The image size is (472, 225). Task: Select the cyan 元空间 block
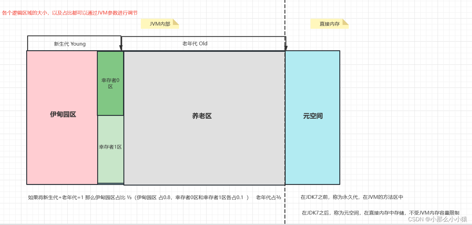313,117
